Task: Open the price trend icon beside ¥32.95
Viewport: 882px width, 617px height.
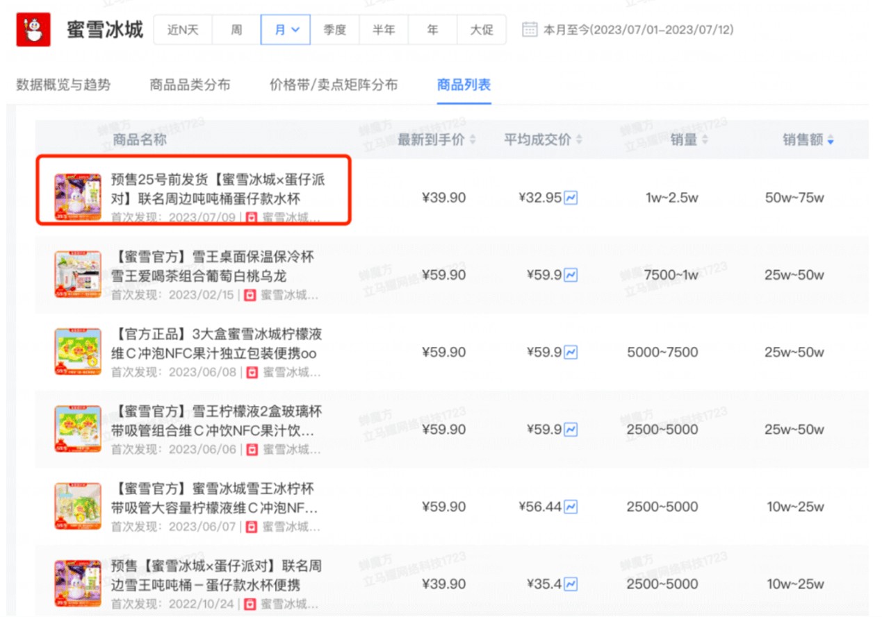Action: [571, 198]
